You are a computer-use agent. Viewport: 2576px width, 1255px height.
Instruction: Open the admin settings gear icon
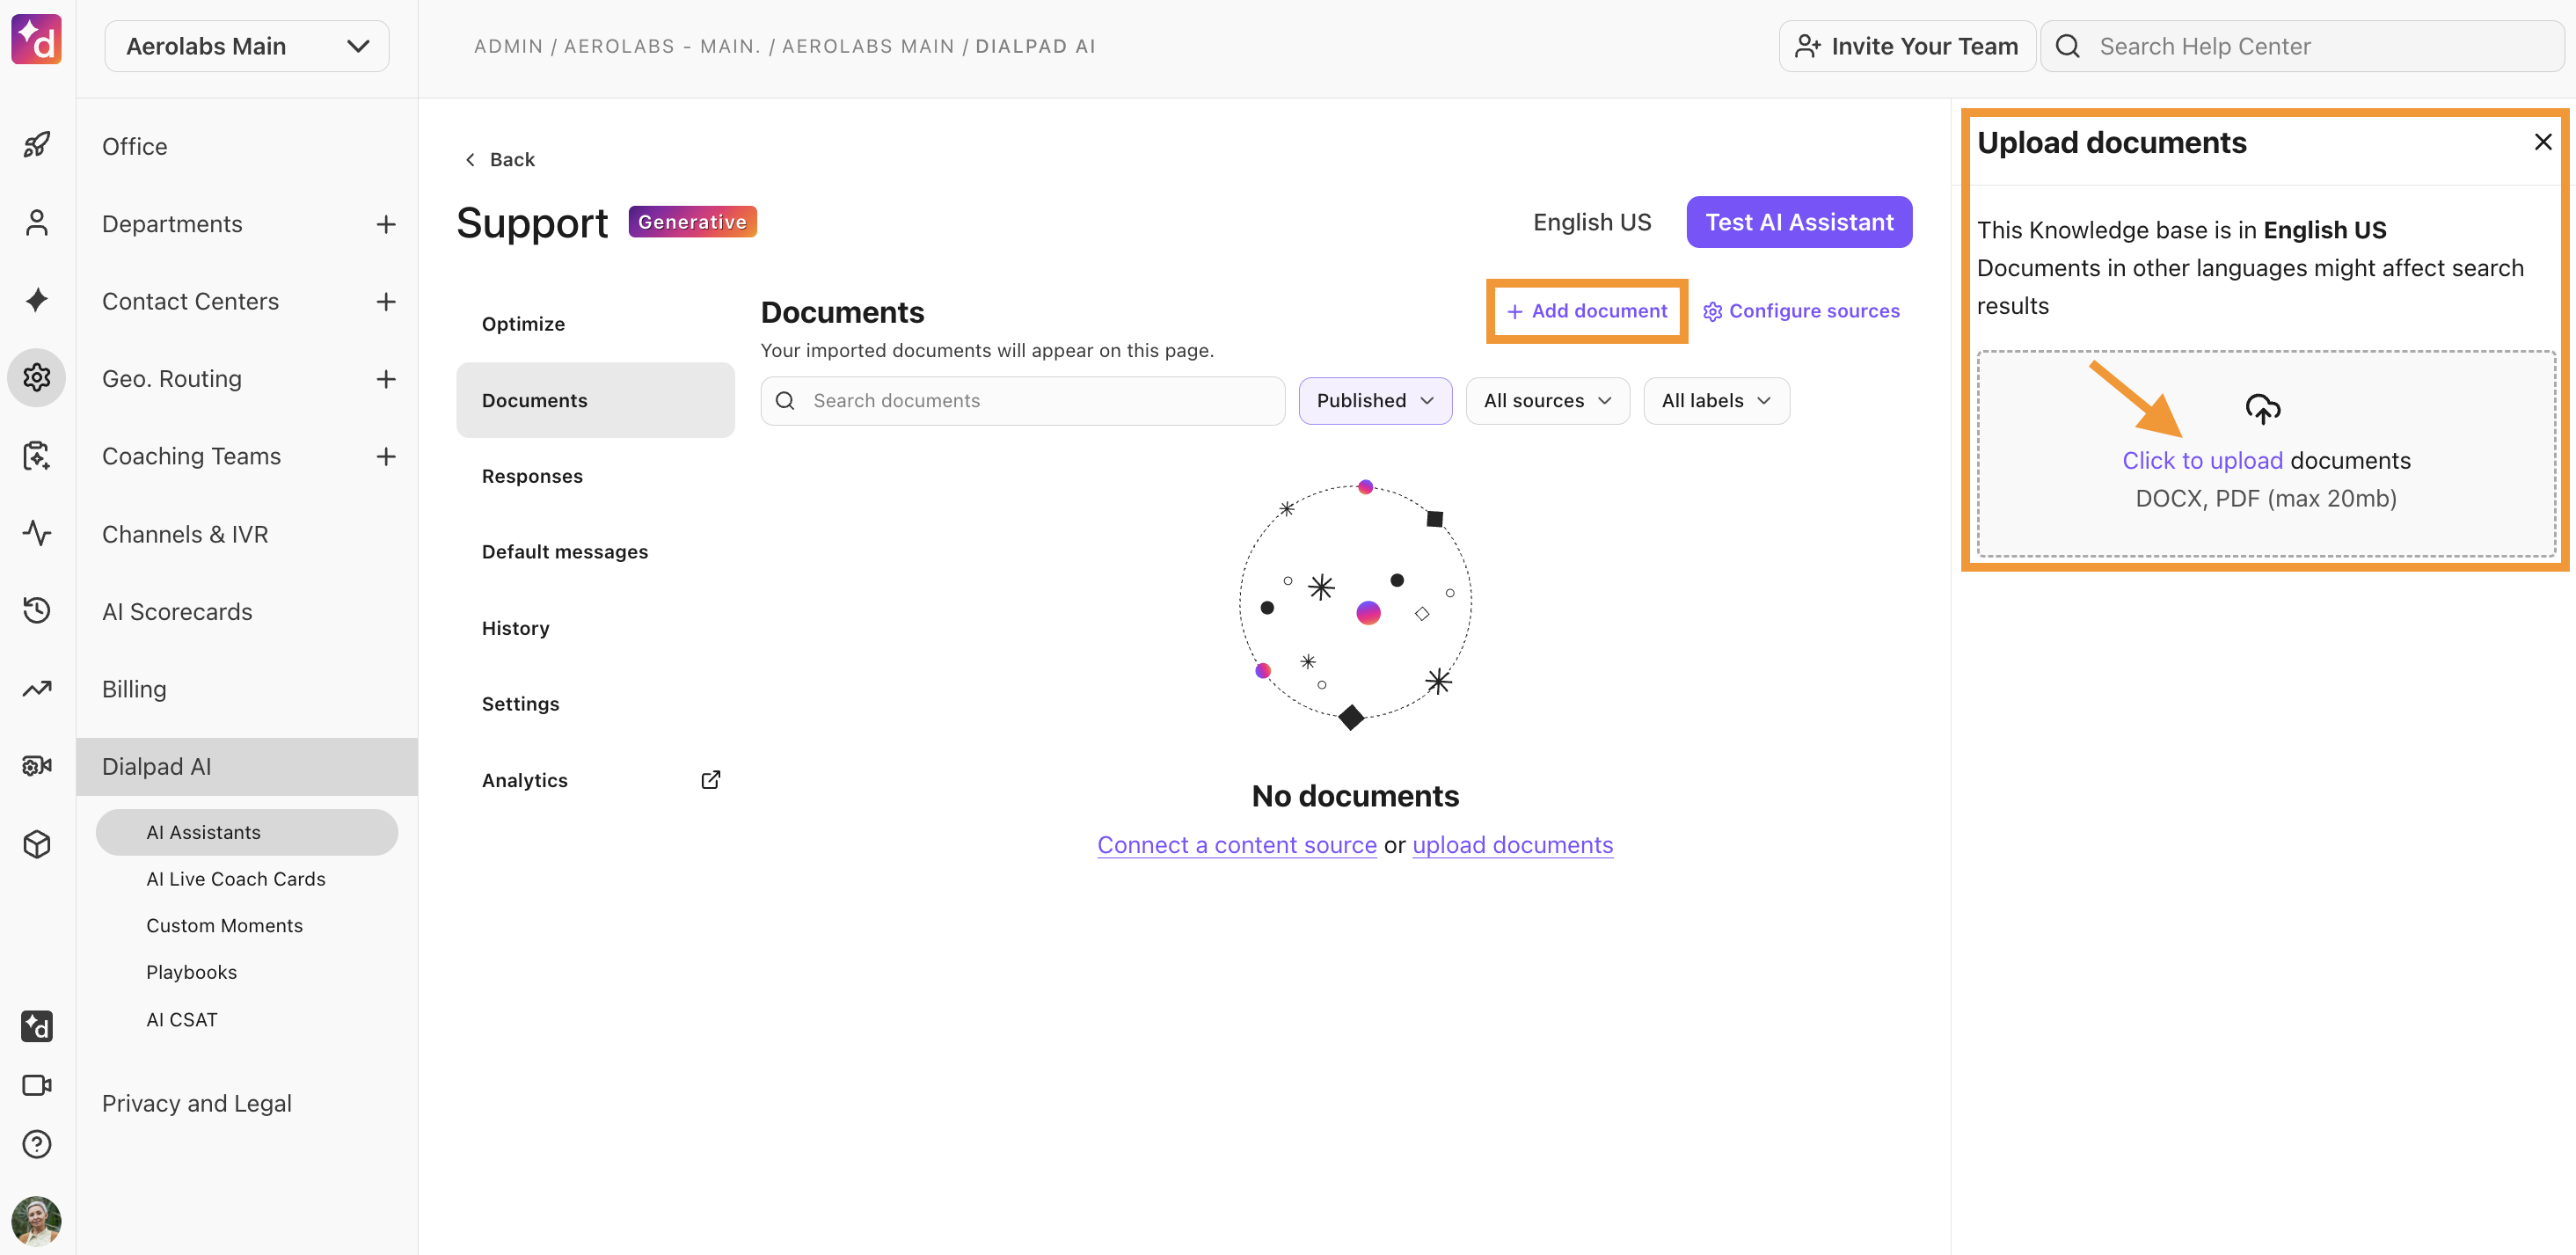(37, 377)
